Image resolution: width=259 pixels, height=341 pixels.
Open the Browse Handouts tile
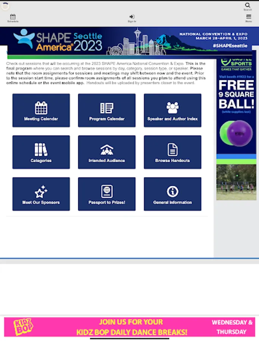point(173,152)
